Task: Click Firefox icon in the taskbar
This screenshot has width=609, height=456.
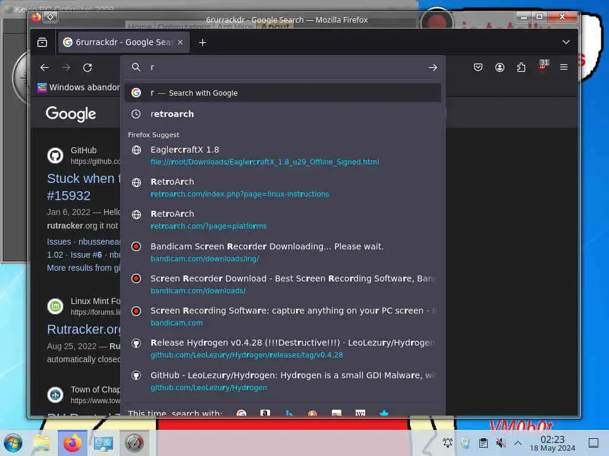Action: (x=72, y=443)
